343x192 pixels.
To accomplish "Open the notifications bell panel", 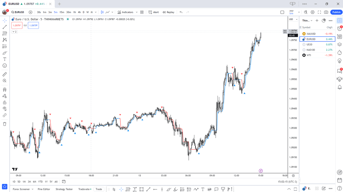I will click(340, 87).
